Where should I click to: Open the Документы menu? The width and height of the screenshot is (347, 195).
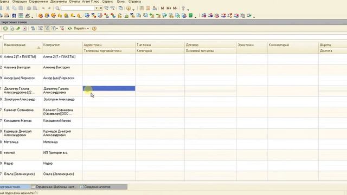pyautogui.click(x=59, y=2)
